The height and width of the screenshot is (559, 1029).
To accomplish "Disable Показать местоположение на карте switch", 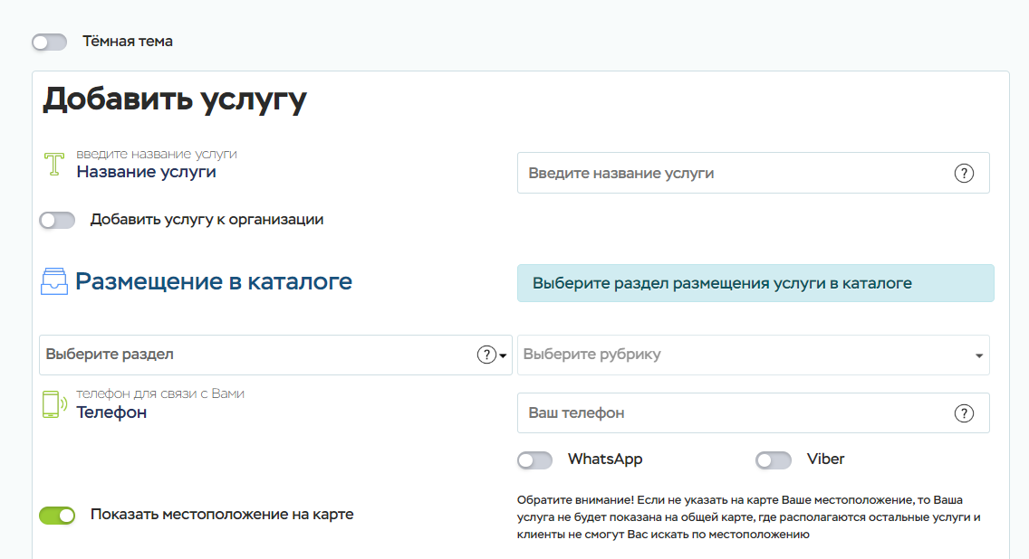I will coord(57,515).
